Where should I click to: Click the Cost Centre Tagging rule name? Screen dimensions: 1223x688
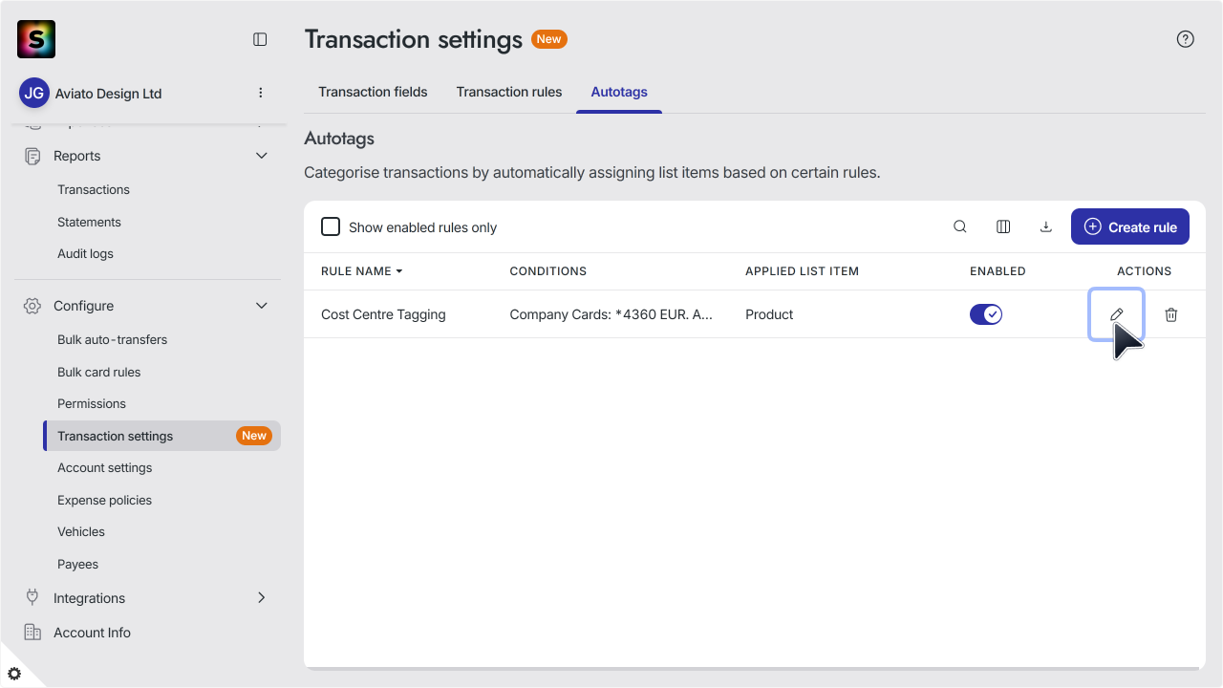[x=383, y=314]
